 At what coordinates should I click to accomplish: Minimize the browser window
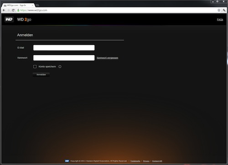tap(213, 2)
